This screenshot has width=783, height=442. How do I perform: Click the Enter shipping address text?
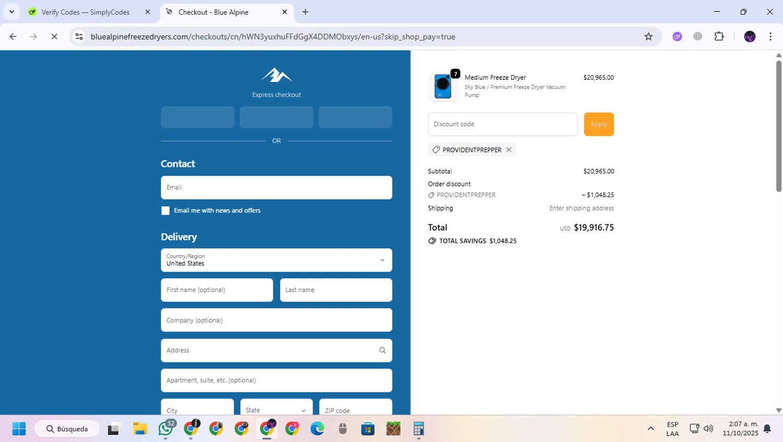(582, 208)
